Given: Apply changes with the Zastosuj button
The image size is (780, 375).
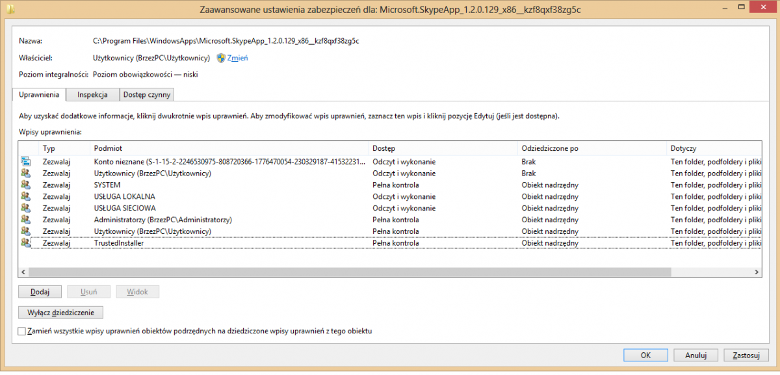Looking at the screenshot, I should point(746,356).
